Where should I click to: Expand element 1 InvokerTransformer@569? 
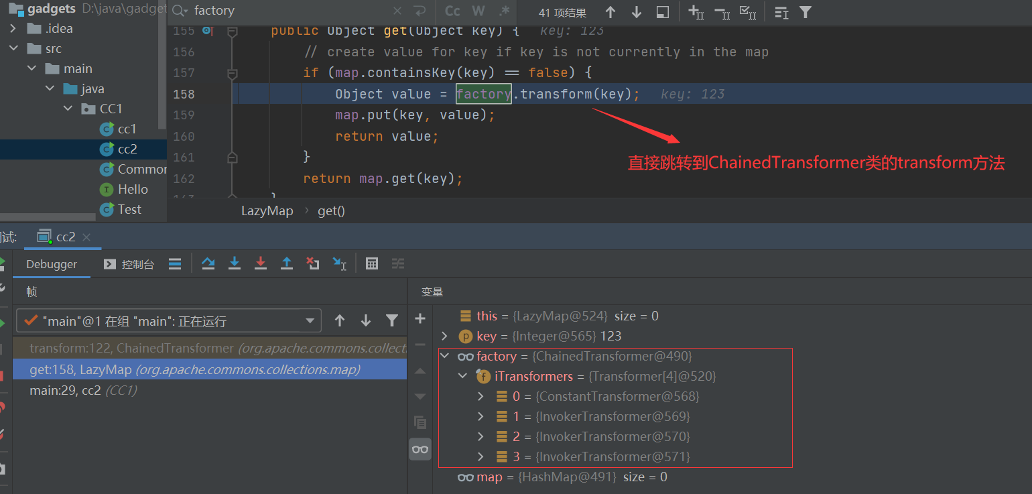[x=480, y=417]
